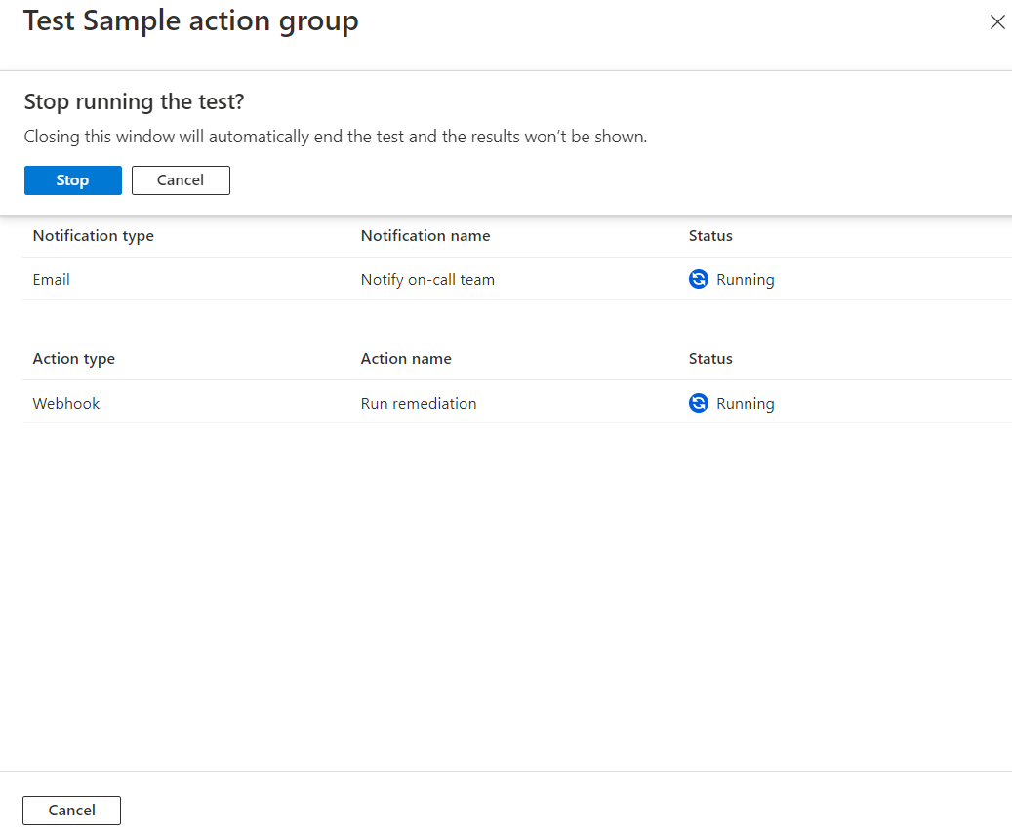Select the Run remediation action name
The image size is (1012, 832).
(x=419, y=404)
